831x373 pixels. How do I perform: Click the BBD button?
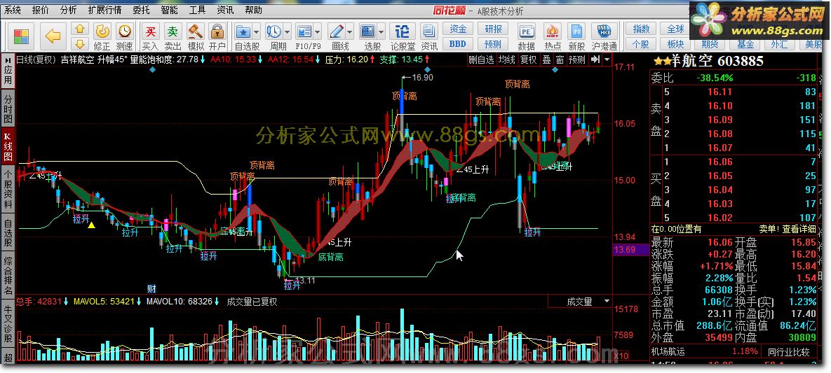click(x=458, y=44)
